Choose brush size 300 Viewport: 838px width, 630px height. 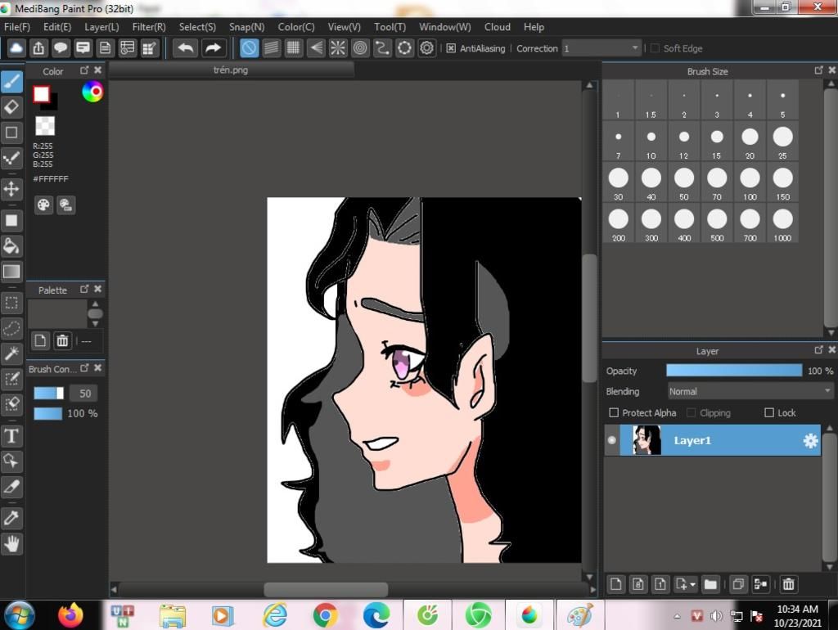click(x=651, y=224)
